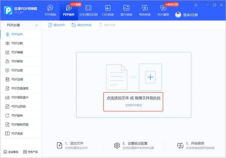Minimize the application window

207,5
